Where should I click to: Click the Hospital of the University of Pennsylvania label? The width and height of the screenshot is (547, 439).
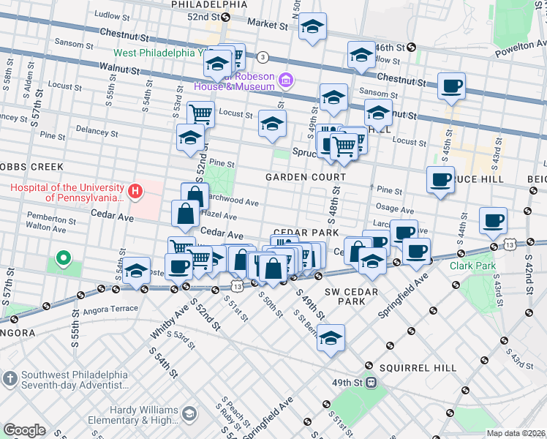click(x=67, y=192)
